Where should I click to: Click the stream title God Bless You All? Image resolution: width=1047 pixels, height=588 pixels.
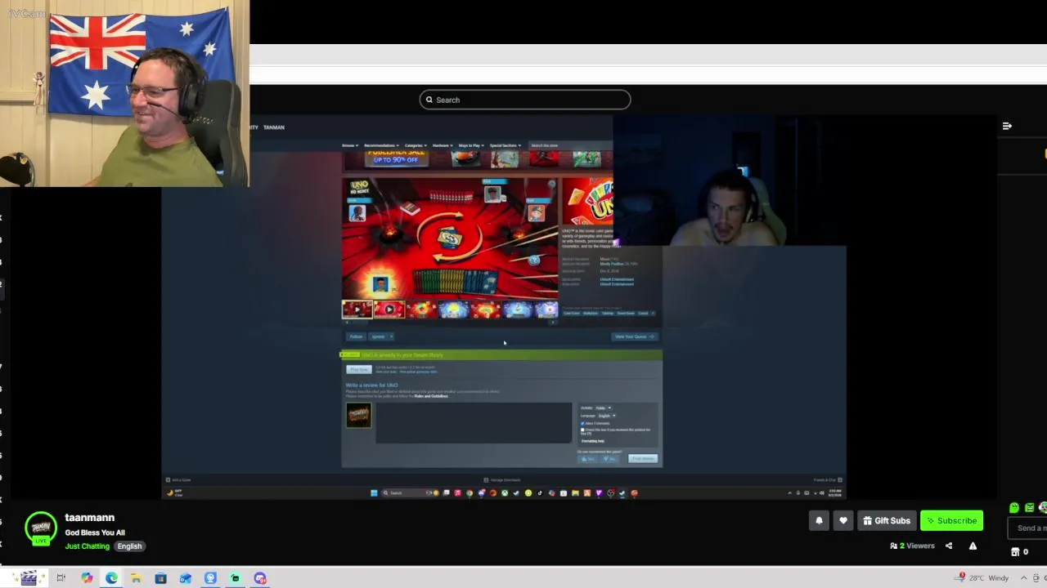pos(95,532)
